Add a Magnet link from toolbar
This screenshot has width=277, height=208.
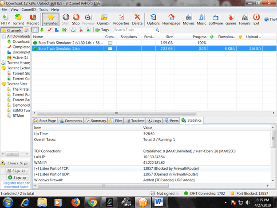32,20
